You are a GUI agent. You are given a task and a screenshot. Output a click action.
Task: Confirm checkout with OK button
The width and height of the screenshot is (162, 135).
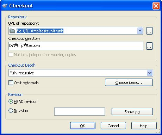(83, 126)
